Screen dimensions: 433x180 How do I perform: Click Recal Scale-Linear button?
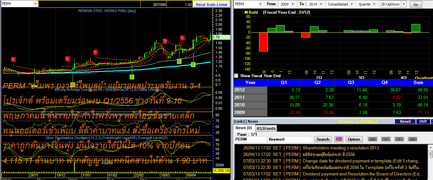coord(212,5)
